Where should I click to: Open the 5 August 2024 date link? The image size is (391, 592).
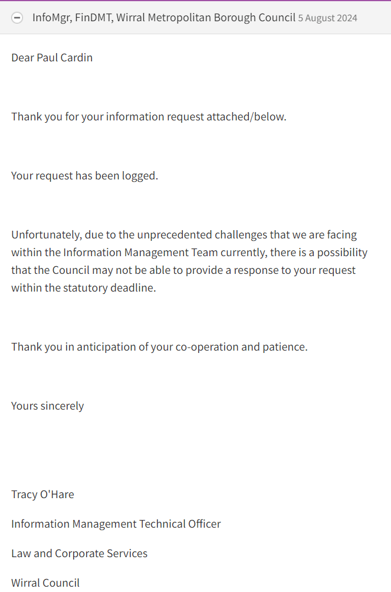pos(327,18)
